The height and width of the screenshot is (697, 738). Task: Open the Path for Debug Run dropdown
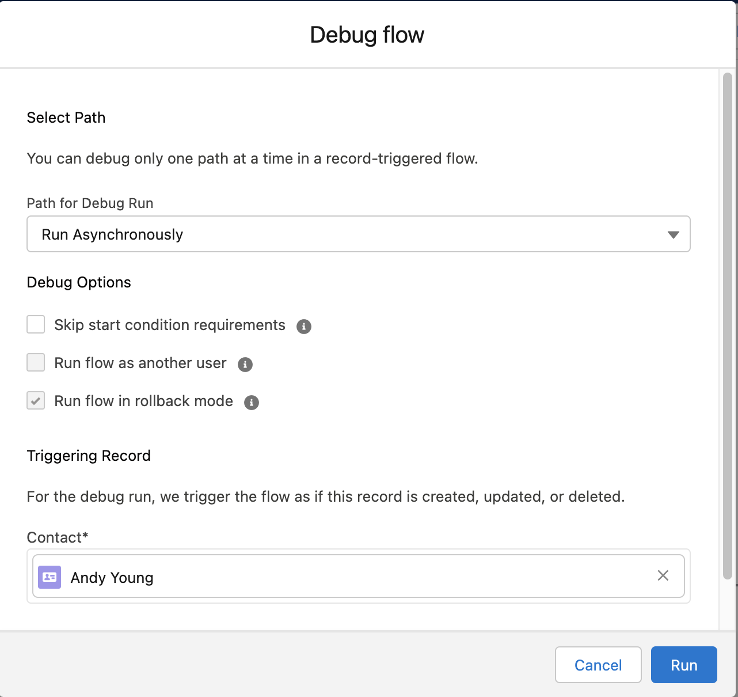(358, 234)
